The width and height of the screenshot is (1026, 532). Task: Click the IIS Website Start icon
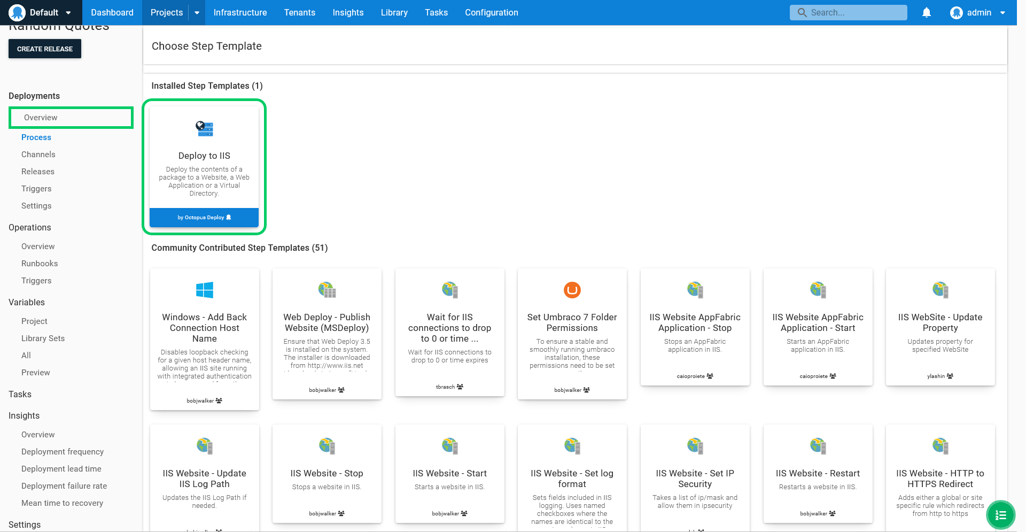click(450, 445)
